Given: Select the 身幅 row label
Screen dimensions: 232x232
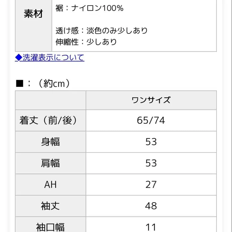Looking at the screenshot, I should [x=50, y=142].
